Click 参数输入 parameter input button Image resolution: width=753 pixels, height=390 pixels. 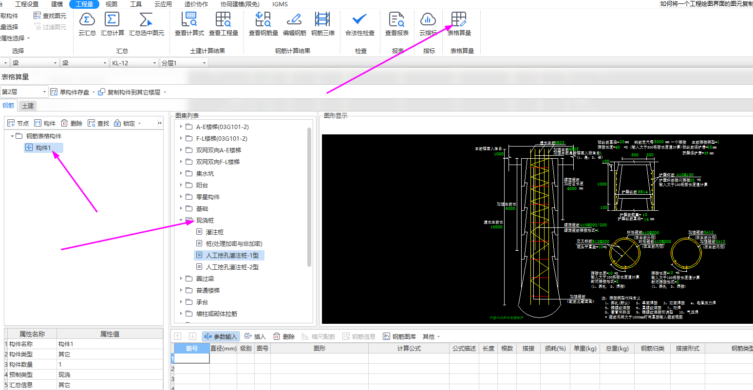[x=220, y=336]
